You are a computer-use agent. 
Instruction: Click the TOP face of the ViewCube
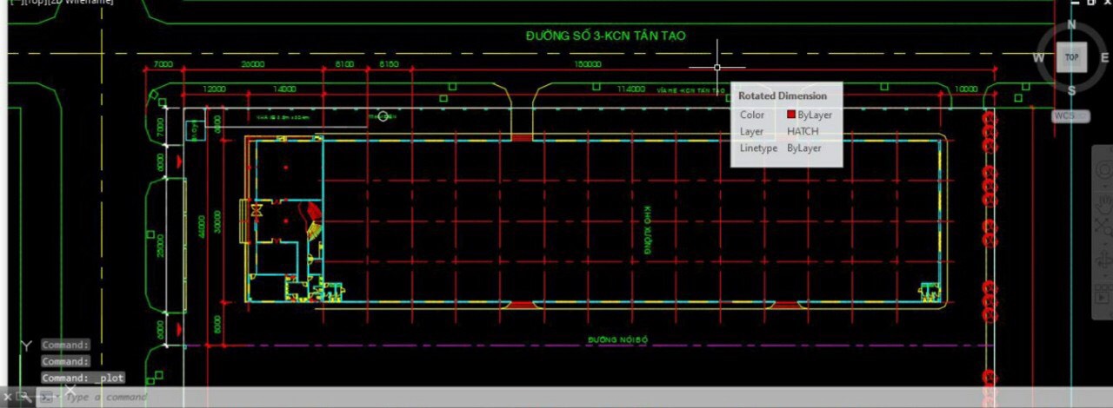click(x=1071, y=58)
